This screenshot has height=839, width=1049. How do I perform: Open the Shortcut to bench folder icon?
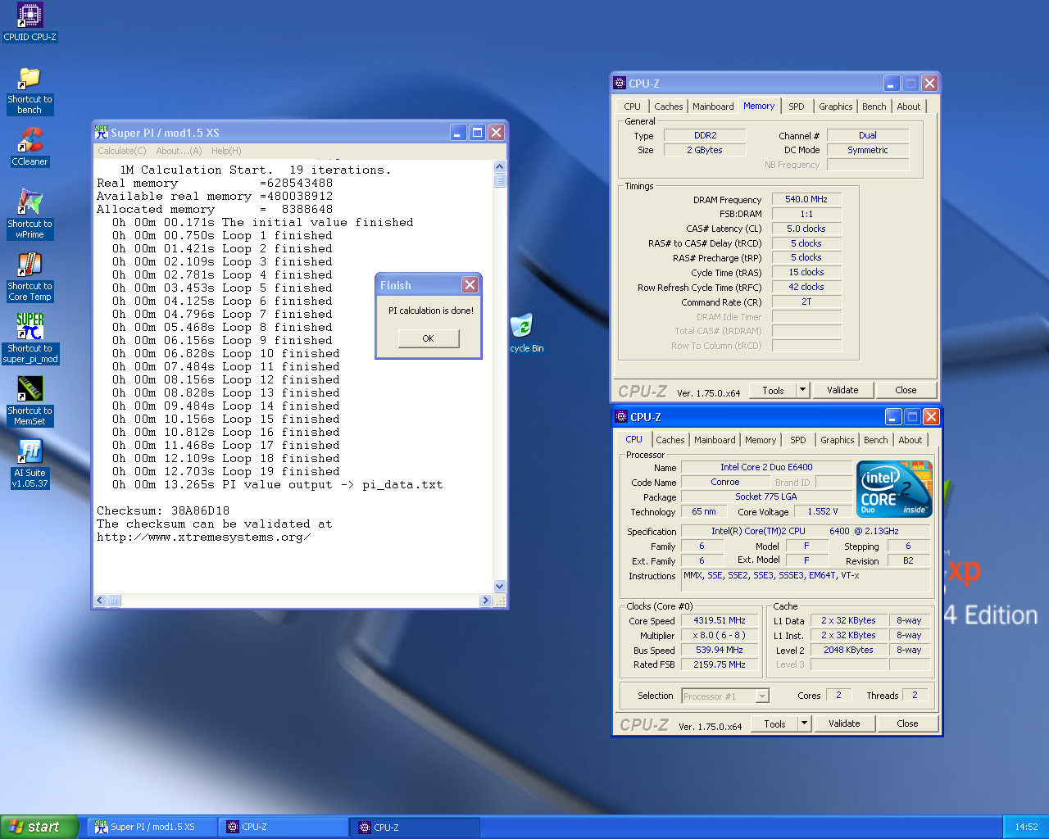[x=30, y=90]
